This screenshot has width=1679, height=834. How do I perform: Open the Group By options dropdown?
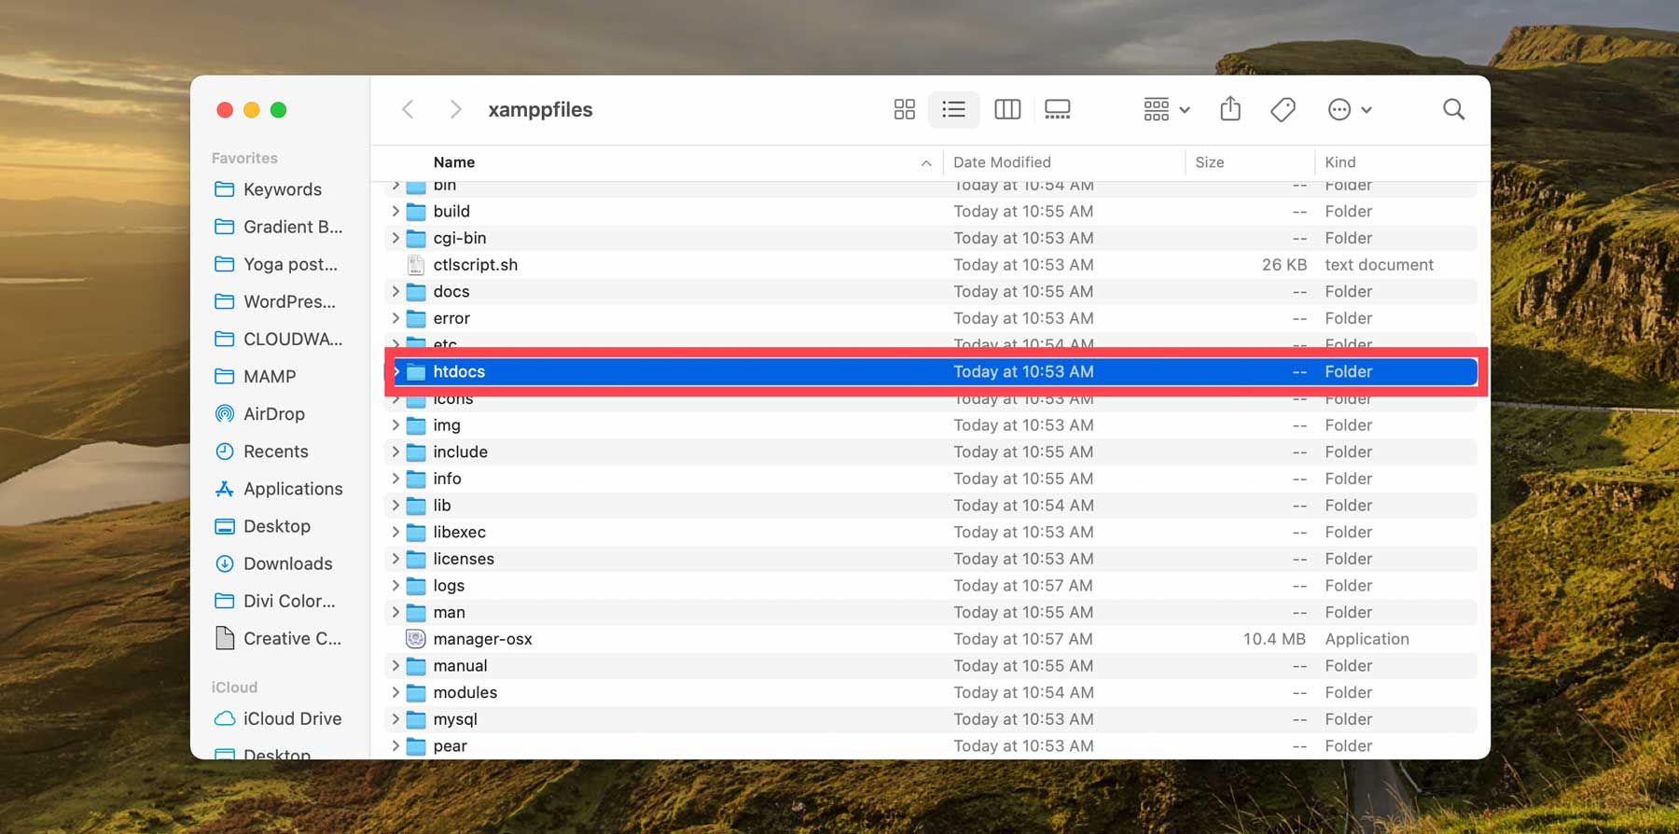[x=1166, y=109]
